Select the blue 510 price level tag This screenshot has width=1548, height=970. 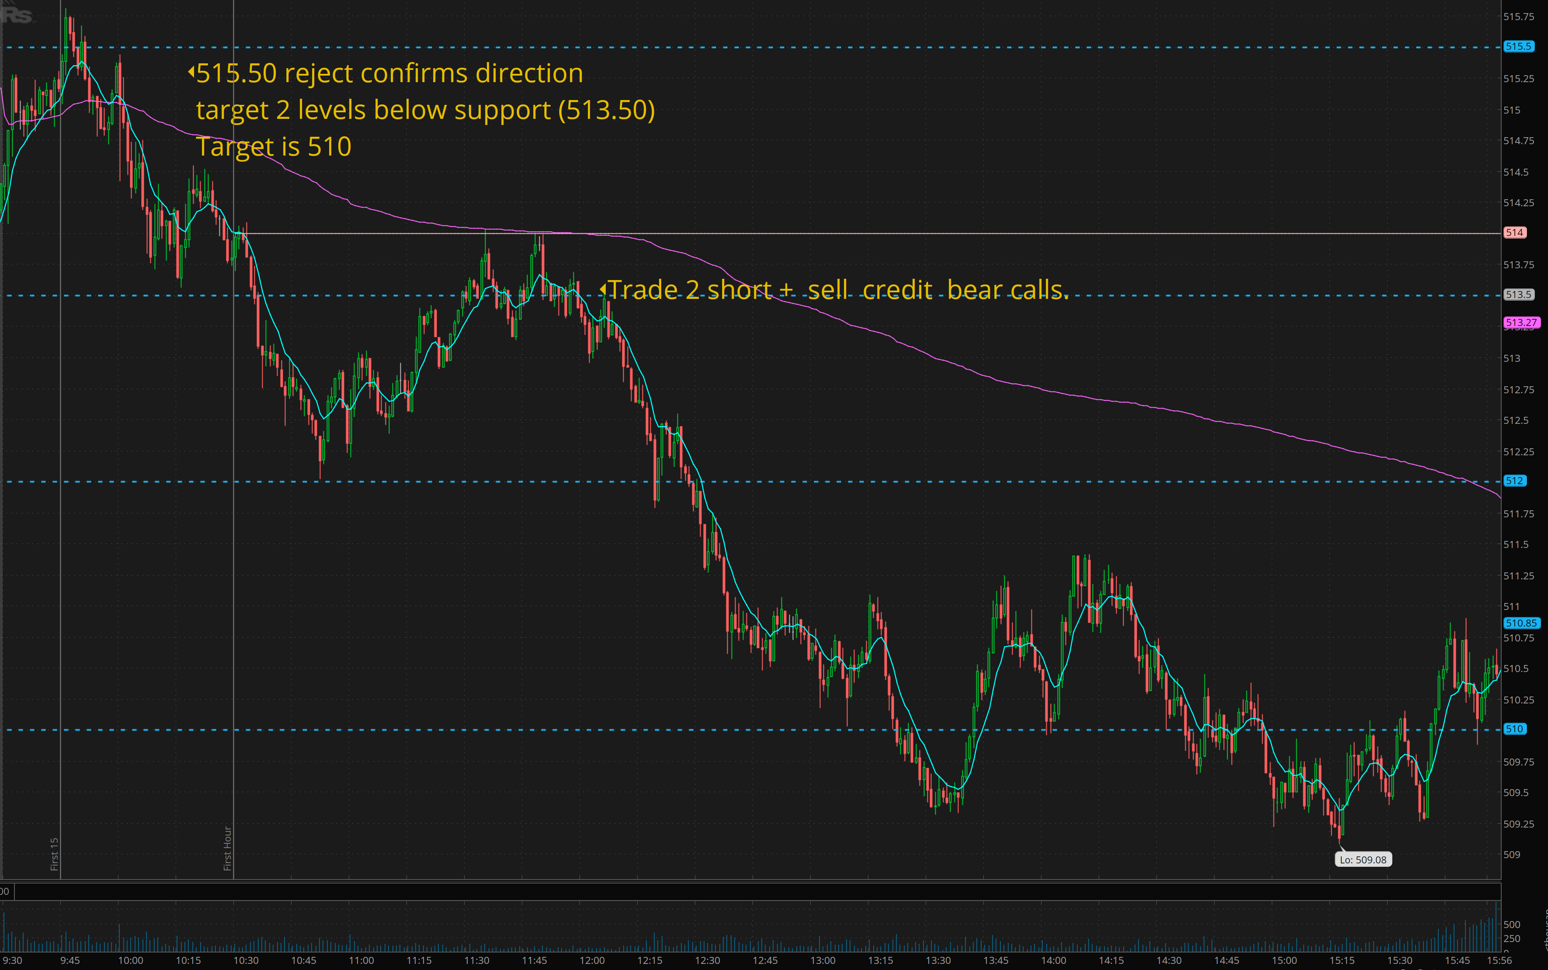[x=1515, y=729]
